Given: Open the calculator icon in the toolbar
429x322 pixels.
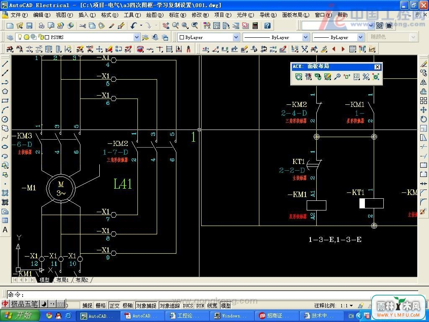Looking at the screenshot, I should coord(255,26).
